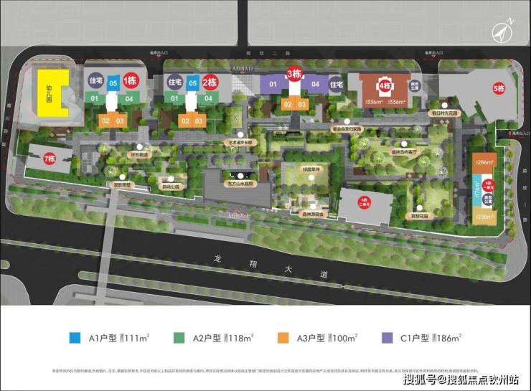531x391 pixels.
Task: Click the 住宅 circle badge on building 1
Action: click(96, 80)
